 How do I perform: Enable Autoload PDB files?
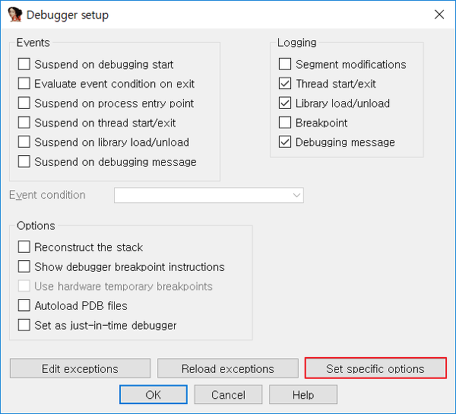24,306
